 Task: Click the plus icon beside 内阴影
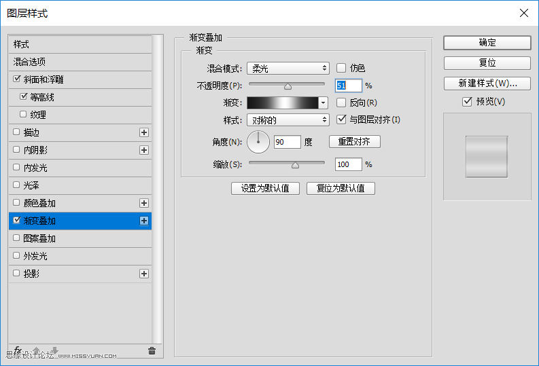143,150
